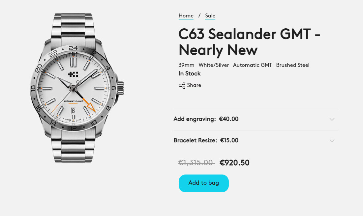
Task: Click the 24 numeral on the bezel
Action: (73, 48)
